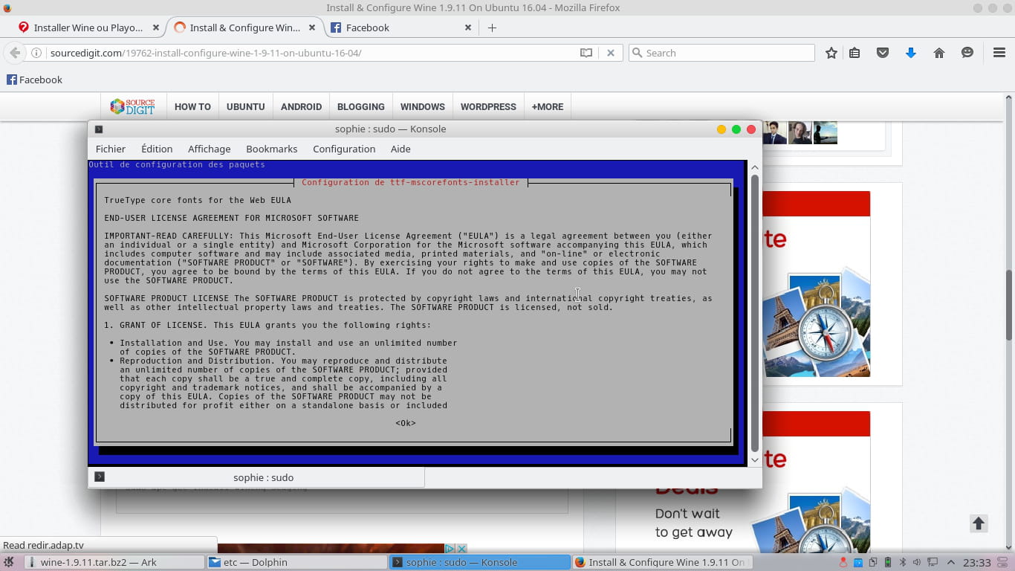The image size is (1015, 571).
Task: Click the scroll-to-top arrow on webpage
Action: click(x=979, y=523)
